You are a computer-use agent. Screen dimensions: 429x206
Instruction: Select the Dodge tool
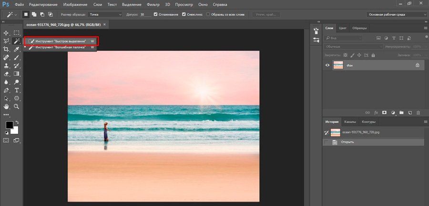coord(16,82)
